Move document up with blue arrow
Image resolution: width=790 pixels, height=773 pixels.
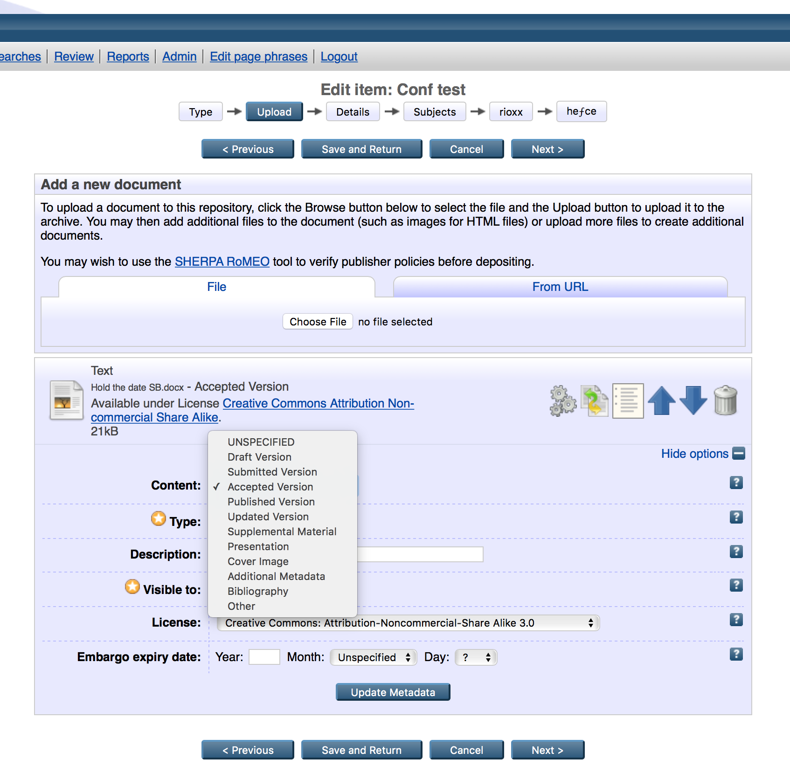[x=661, y=401]
